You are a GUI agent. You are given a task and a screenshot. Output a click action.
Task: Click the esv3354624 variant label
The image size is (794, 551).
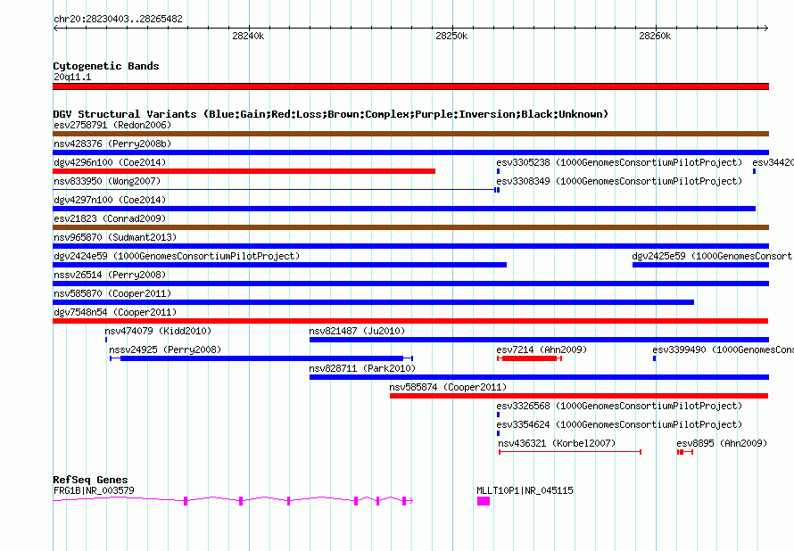619,424
